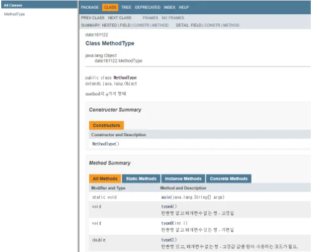Select the All Methods tab

pos(105,179)
